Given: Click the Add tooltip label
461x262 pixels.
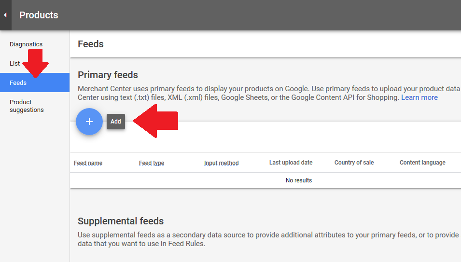Looking at the screenshot, I should click(116, 122).
